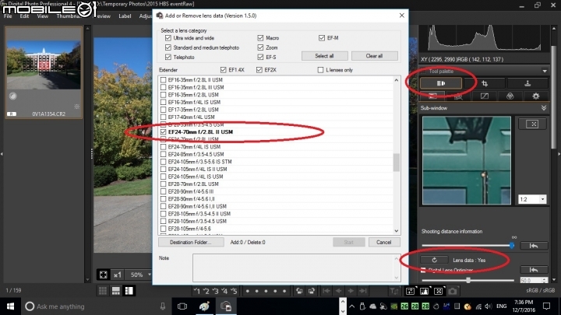Reset the shooting distance with revert arrow
This screenshot has height=315, width=561.
pyautogui.click(x=534, y=246)
